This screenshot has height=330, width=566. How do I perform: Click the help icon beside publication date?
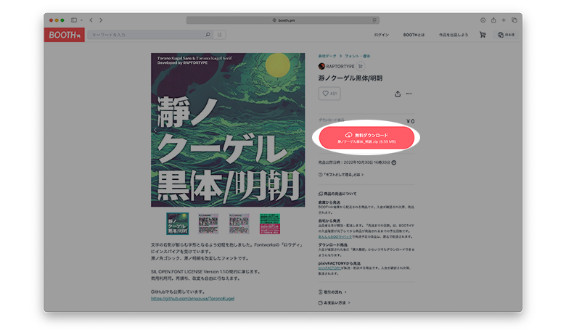pos(394,162)
